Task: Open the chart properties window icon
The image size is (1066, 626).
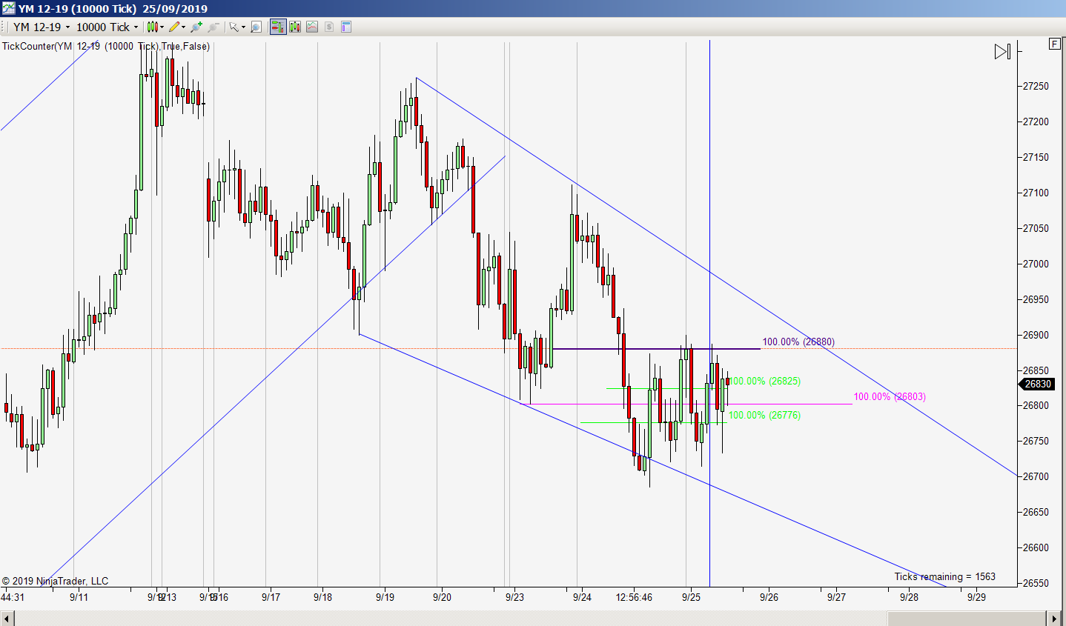Action: pyautogui.click(x=346, y=27)
